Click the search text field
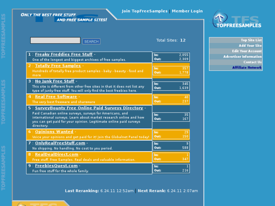275x206 pixels. pyautogui.click(x=55, y=40)
